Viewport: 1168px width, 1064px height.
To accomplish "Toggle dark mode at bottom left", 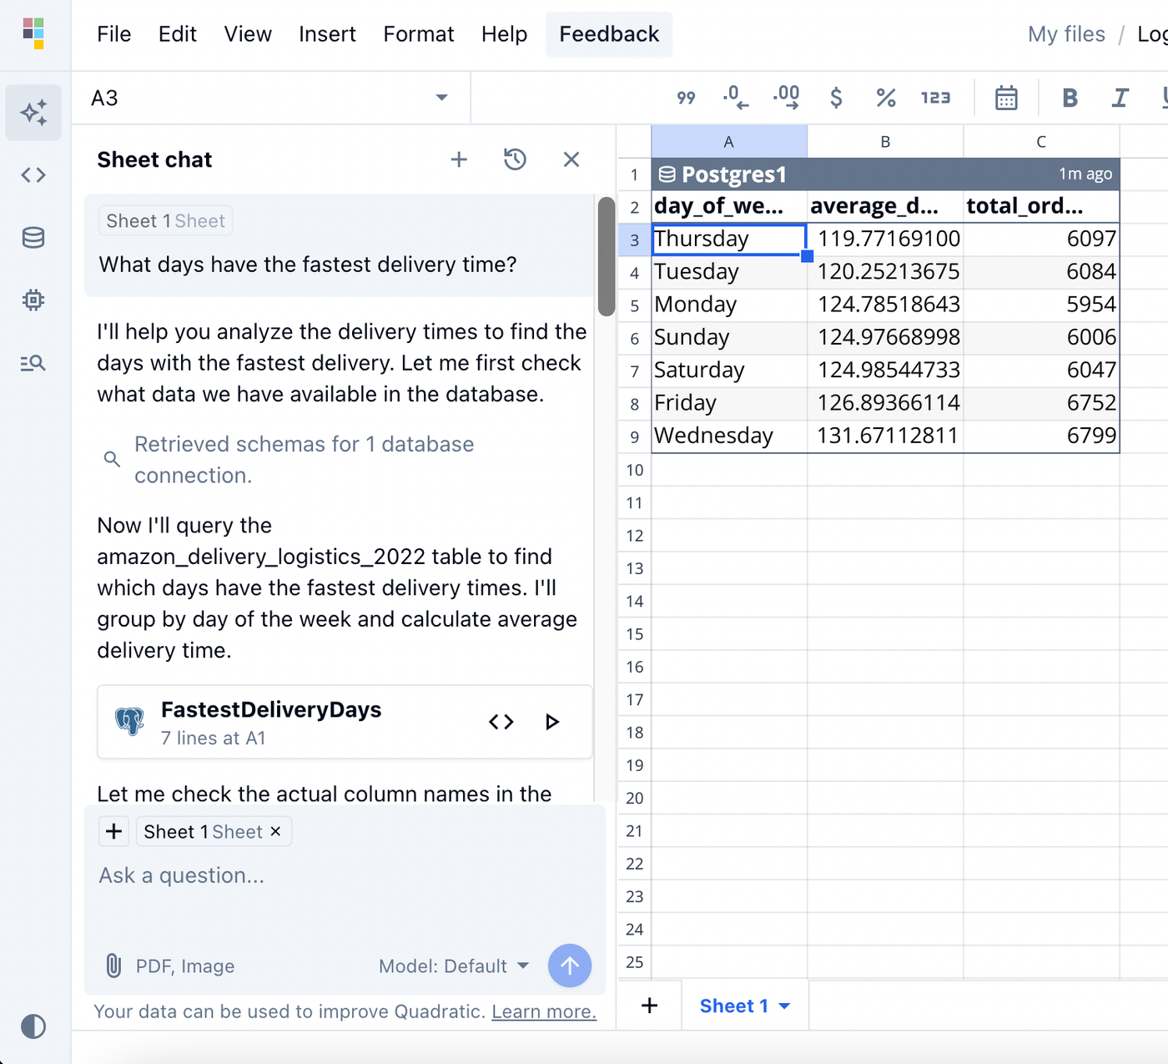I will 33,1026.
